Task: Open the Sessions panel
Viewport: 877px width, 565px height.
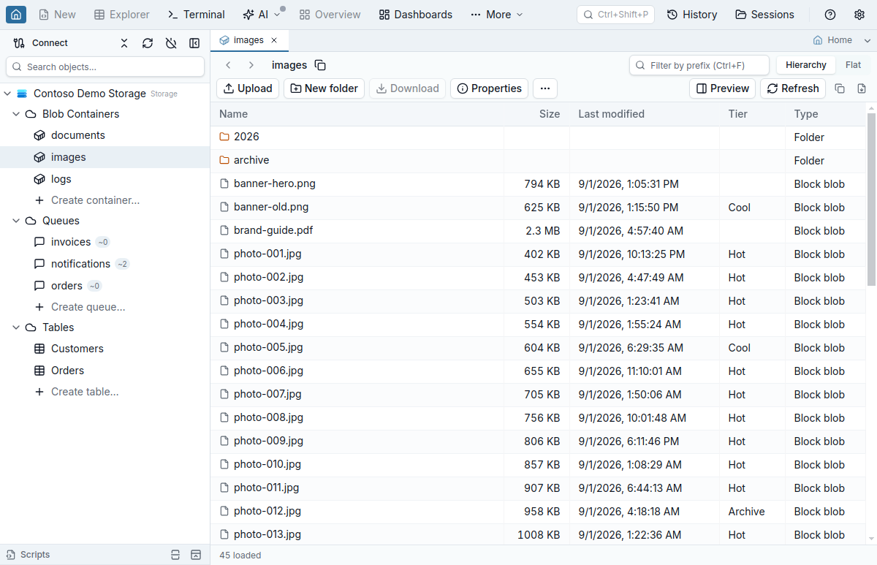Action: pos(764,15)
